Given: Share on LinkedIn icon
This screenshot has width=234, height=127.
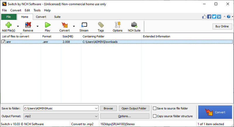Looking at the screenshot, I should pyautogui.click(x=219, y=17).
